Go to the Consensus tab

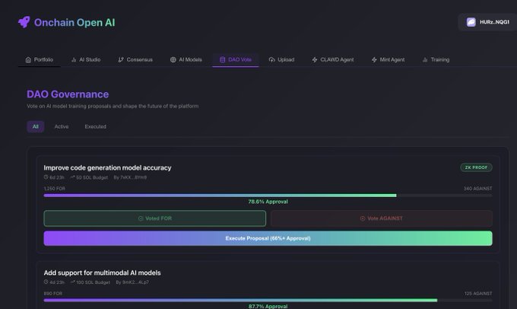point(135,60)
